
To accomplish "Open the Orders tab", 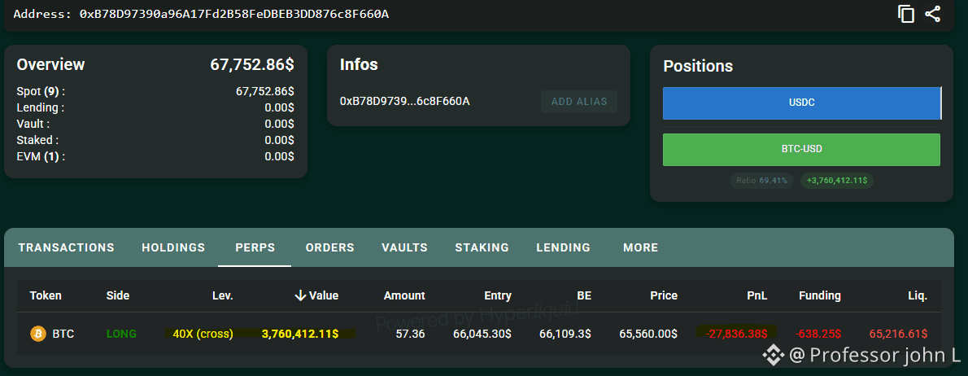I will 329,247.
